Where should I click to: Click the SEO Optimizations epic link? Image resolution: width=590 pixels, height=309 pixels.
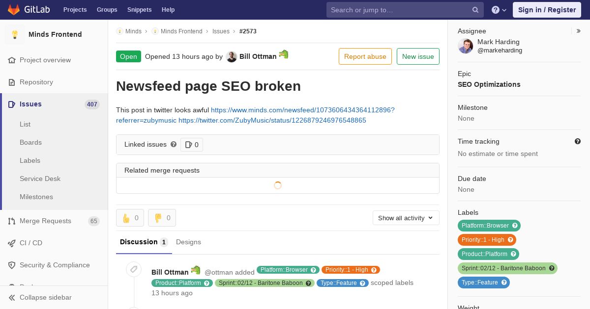[489, 84]
